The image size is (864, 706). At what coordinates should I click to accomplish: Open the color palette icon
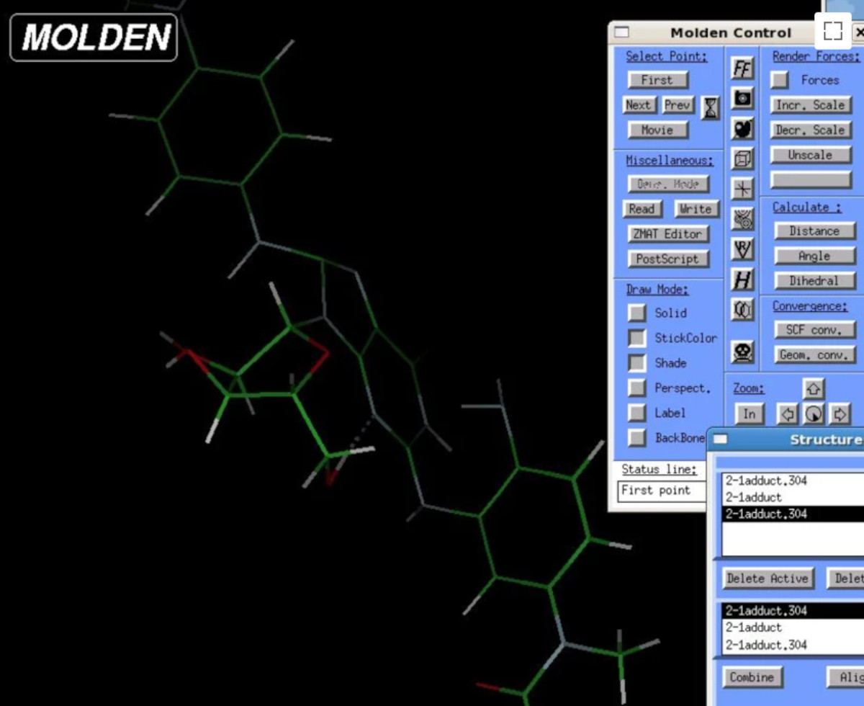[x=742, y=128]
